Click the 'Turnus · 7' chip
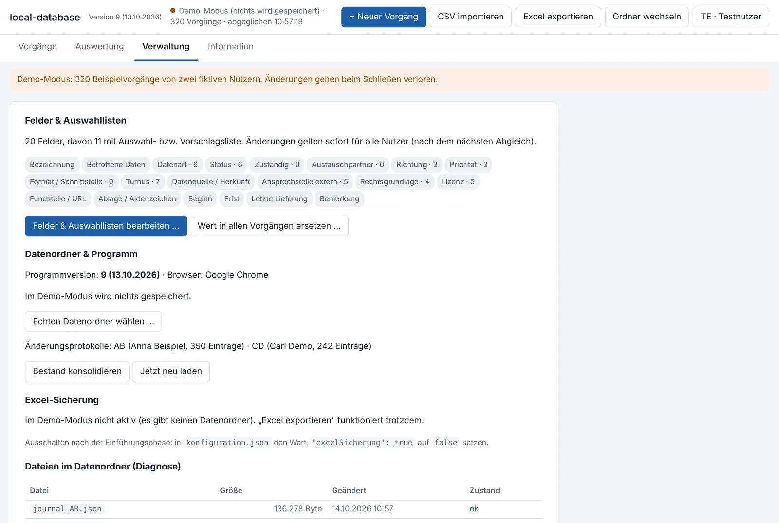 (x=143, y=182)
